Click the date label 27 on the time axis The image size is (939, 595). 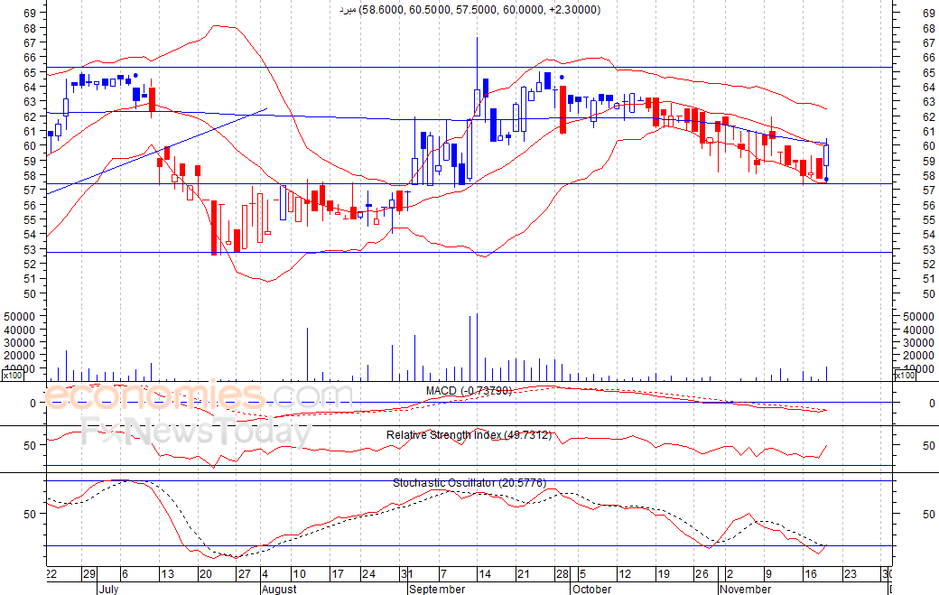[x=245, y=574]
